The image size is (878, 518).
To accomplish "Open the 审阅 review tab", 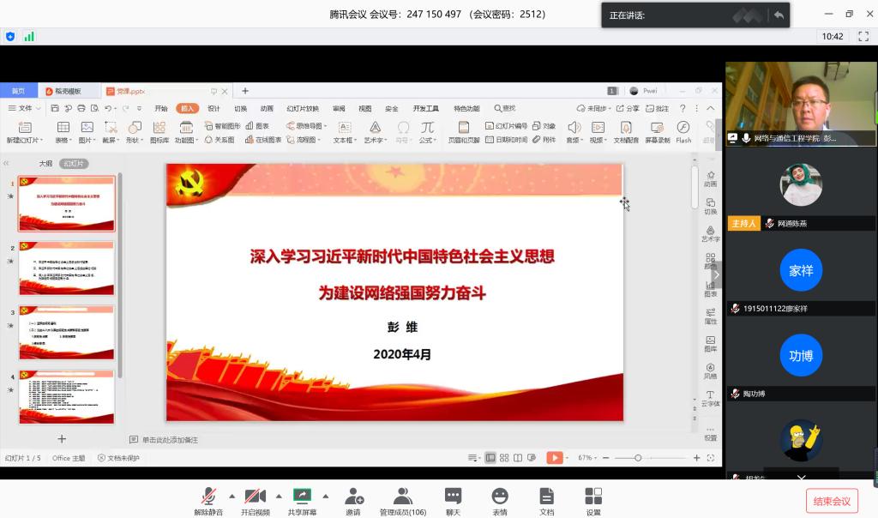I will point(339,108).
